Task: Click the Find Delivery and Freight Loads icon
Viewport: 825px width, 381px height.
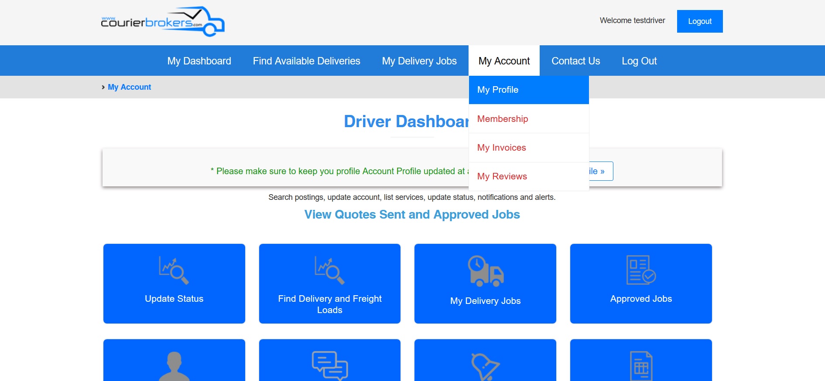Action: pos(329,270)
